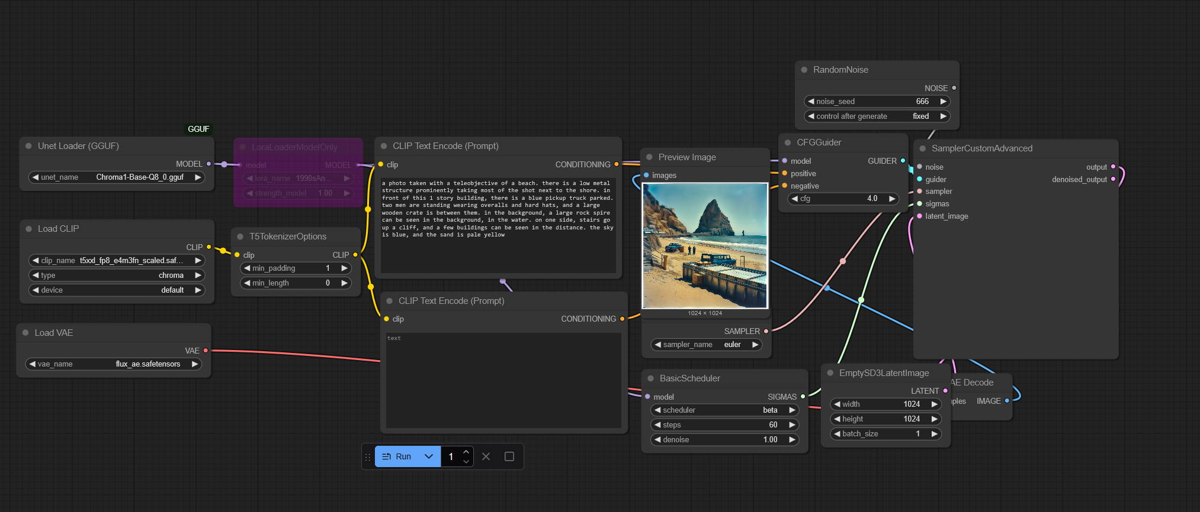Image resolution: width=1200 pixels, height=512 pixels.
Task: Click the GGUF badge above Unet Loader
Action: (198, 129)
